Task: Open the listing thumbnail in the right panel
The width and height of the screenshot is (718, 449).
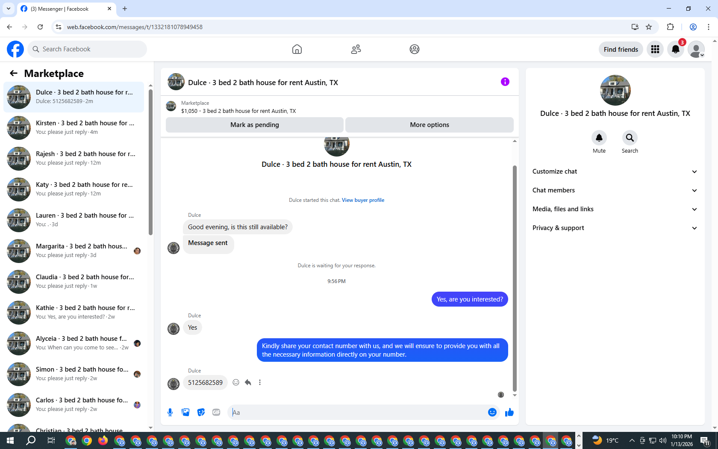Action: point(615,90)
